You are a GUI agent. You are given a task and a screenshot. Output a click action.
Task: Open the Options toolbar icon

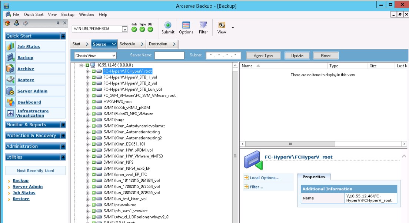coord(186,25)
